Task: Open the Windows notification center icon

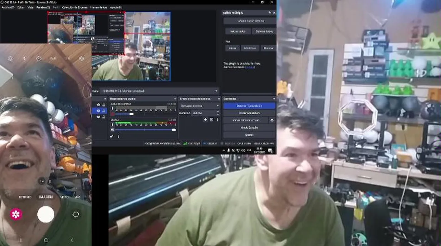Action: point(270,150)
